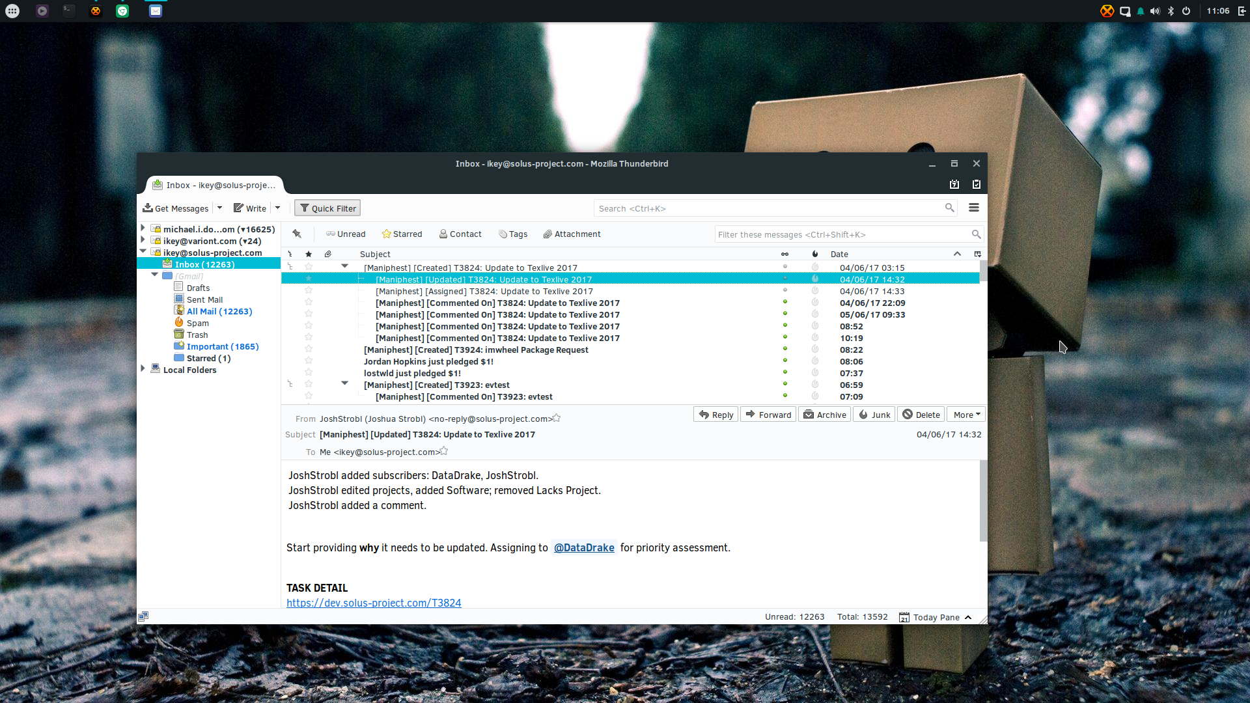Add sender JoshStrobl to address book star

557,419
